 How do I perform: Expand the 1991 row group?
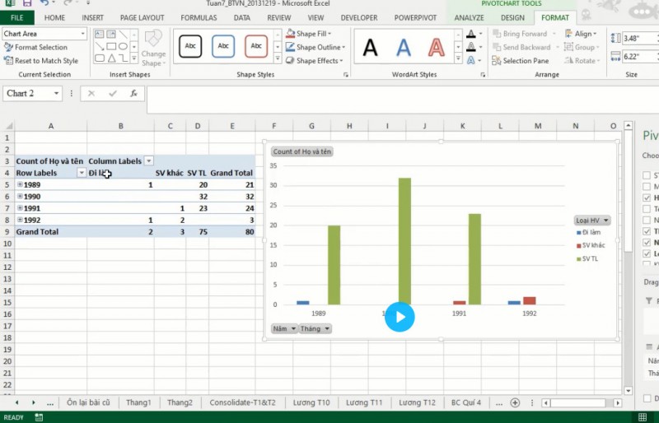tap(20, 208)
